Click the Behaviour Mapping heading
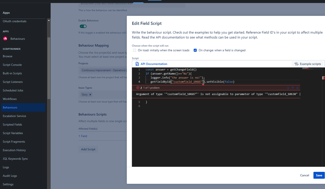This screenshot has width=325, height=189. 93,45
